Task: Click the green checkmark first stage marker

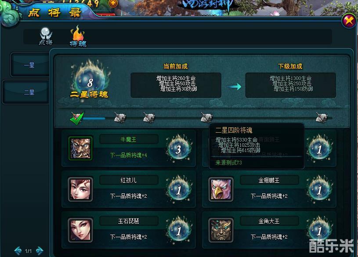Action: coord(77,118)
